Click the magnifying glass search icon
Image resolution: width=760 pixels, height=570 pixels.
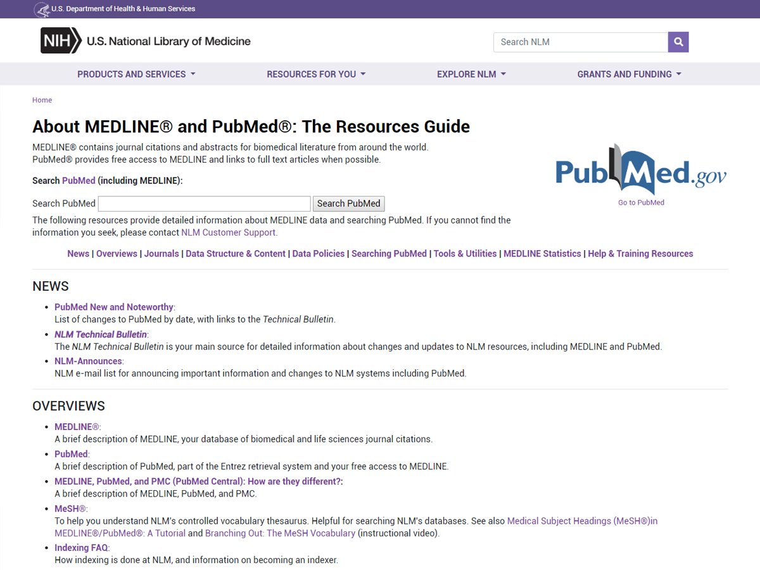[678, 42]
